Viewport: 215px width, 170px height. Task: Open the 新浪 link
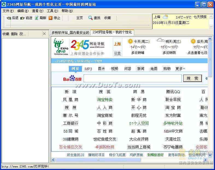(x=70, y=92)
